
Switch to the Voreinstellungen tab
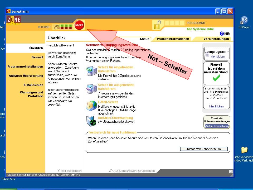coord(216,39)
